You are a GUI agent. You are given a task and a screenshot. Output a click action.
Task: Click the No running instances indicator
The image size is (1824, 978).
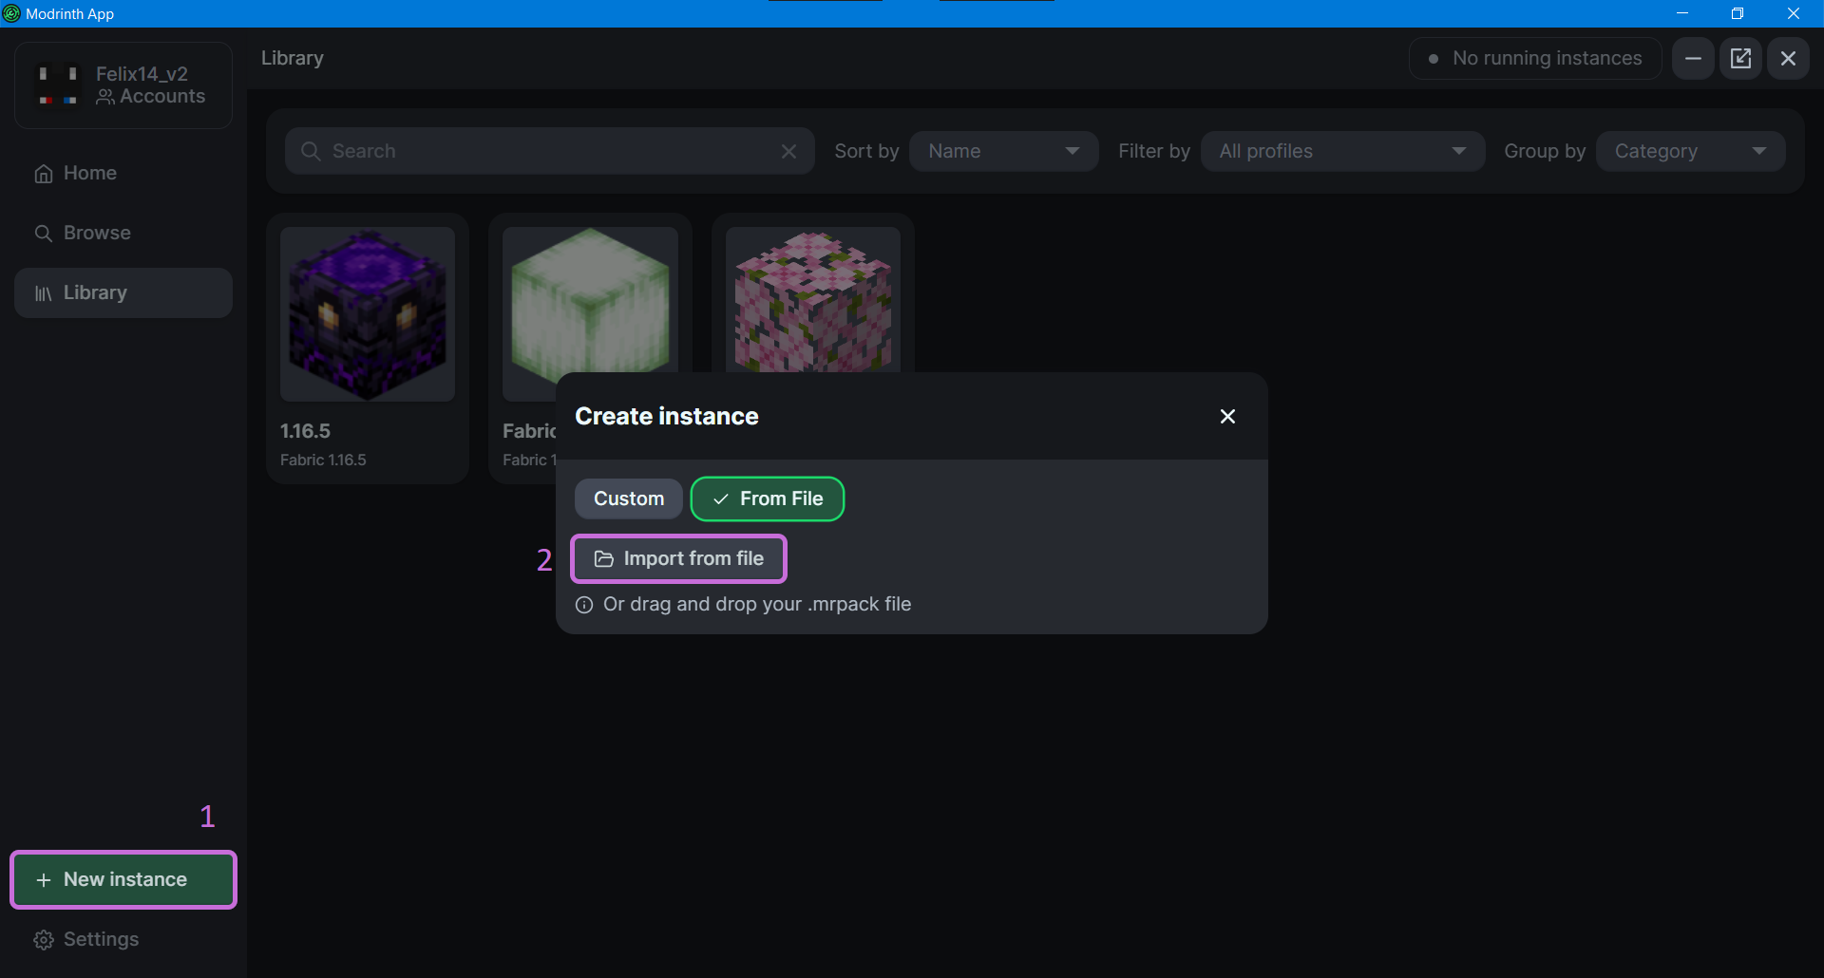[1535, 58]
